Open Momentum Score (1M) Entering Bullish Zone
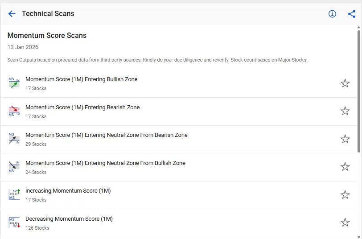The image size is (362, 239). click(x=81, y=79)
